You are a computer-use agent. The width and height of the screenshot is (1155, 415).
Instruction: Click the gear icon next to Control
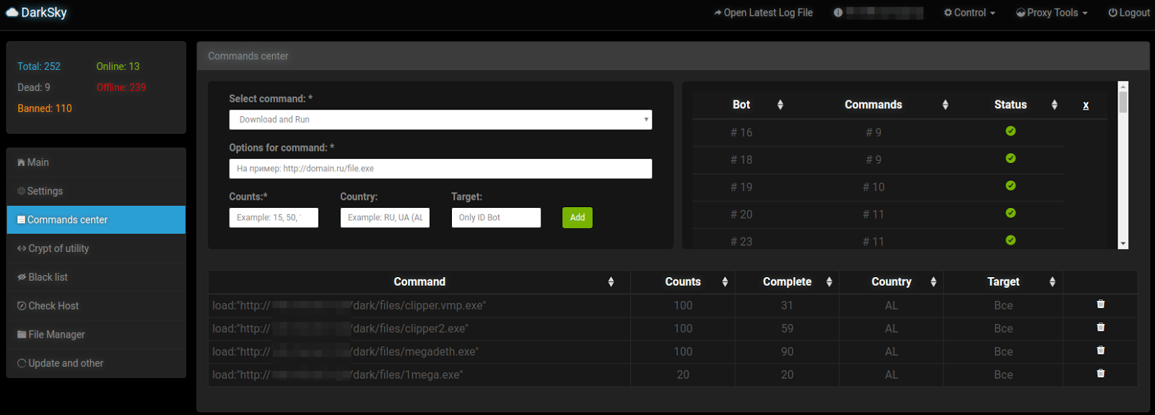[x=948, y=13]
